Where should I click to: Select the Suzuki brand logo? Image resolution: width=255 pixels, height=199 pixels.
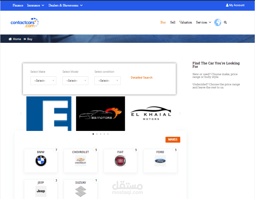coord(80,191)
